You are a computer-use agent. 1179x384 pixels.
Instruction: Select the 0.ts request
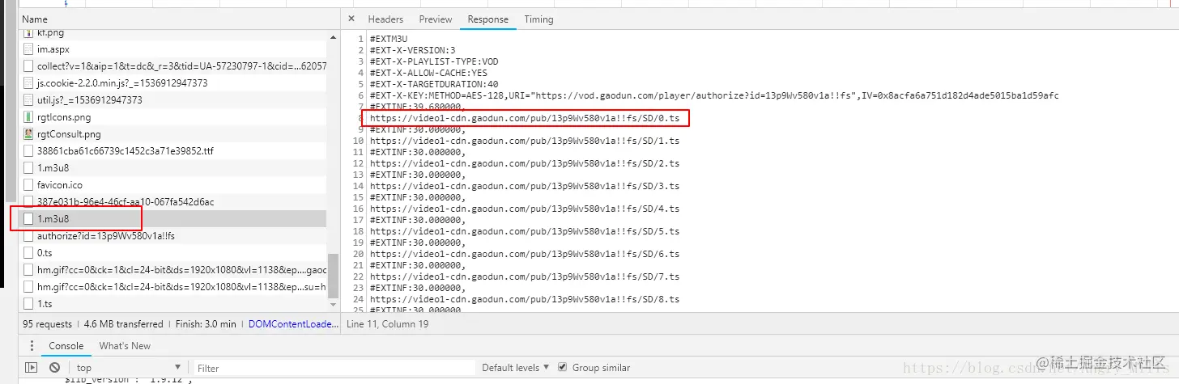click(173, 253)
